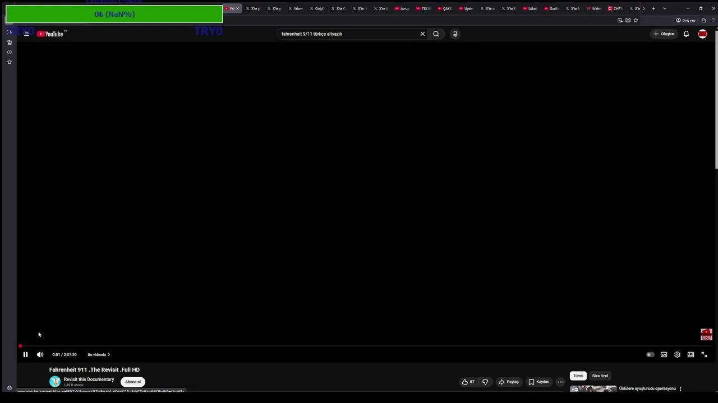The width and height of the screenshot is (718, 403).
Task: Switch to the Gorill tab
Action: 551,8
